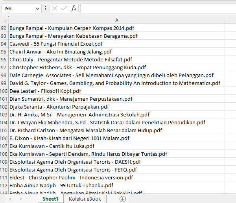Select the Dr. Richard Carlson cell
236x203 pixels.
pos(117,130)
